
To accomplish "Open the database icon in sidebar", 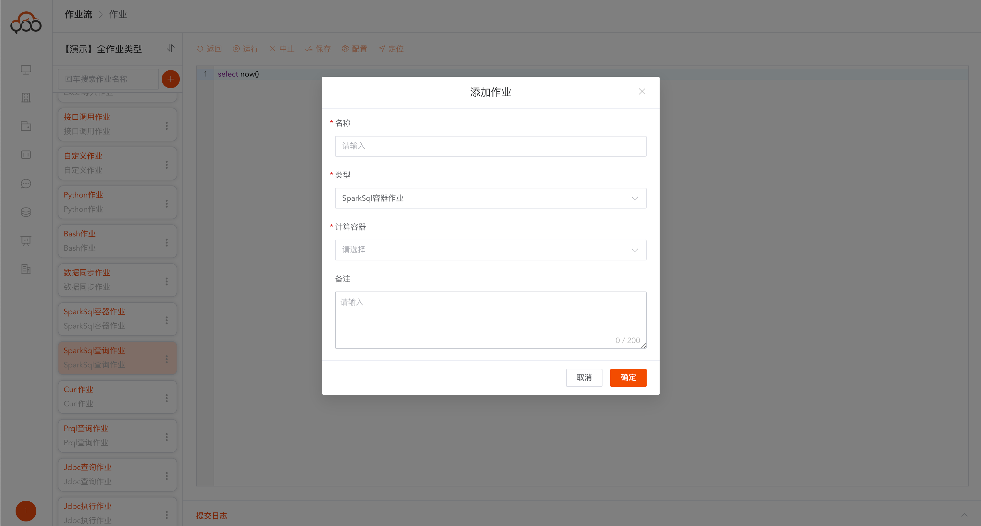I will point(26,212).
